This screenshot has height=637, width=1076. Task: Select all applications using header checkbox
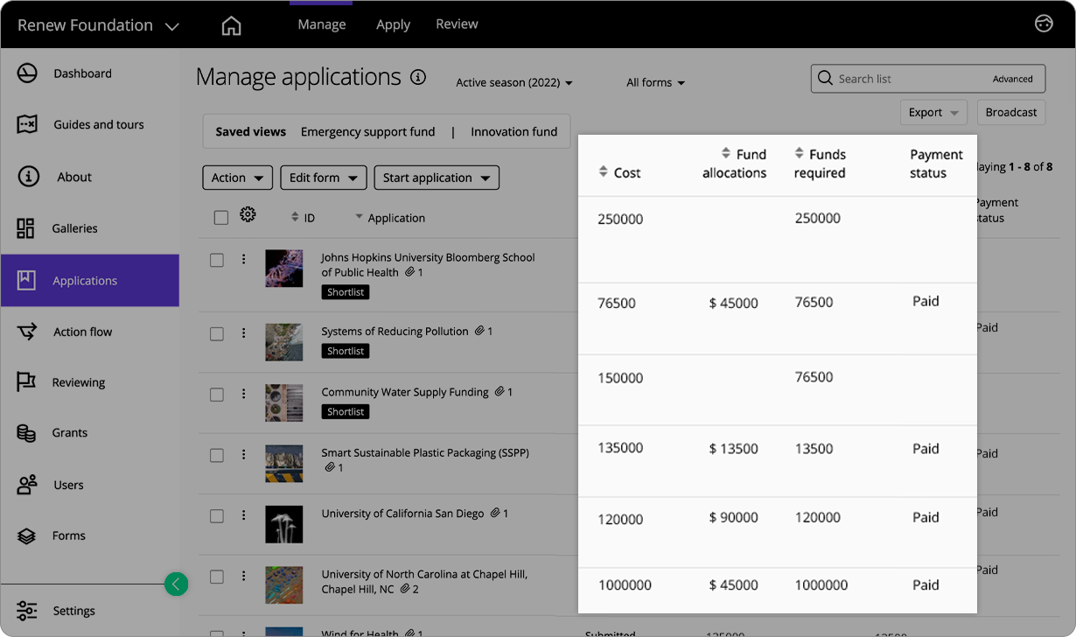tap(220, 217)
